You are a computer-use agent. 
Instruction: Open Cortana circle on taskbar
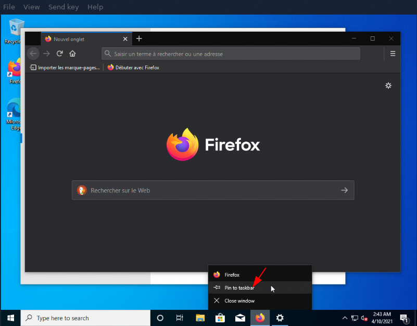pos(160,318)
